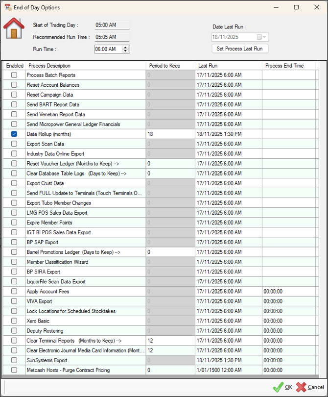Image resolution: width=328 pixels, height=397 pixels.
Task: Click the OK button label
Action: pos(288,387)
